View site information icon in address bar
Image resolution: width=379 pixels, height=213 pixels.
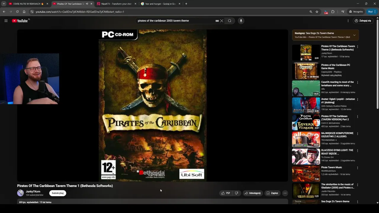[x=32, y=12]
